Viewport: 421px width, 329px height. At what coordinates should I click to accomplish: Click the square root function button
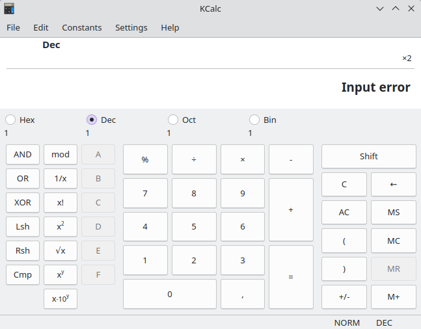pyautogui.click(x=61, y=250)
